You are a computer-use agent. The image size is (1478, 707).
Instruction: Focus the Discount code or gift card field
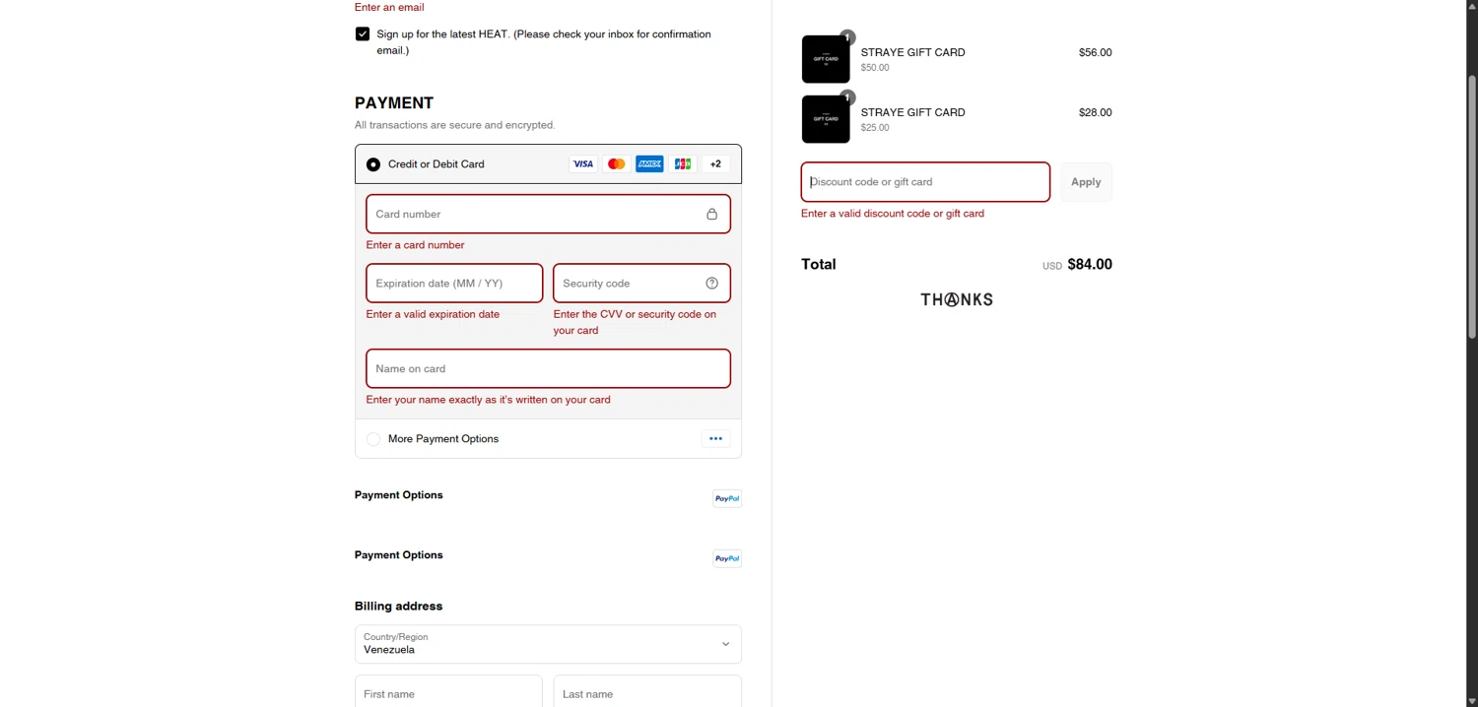pos(925,182)
